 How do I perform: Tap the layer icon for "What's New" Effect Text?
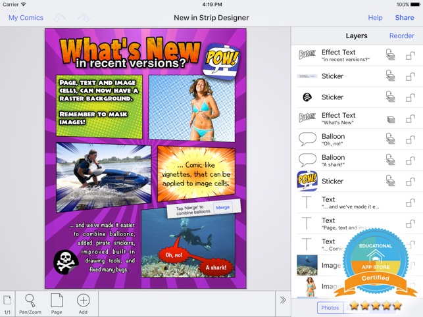(391, 119)
